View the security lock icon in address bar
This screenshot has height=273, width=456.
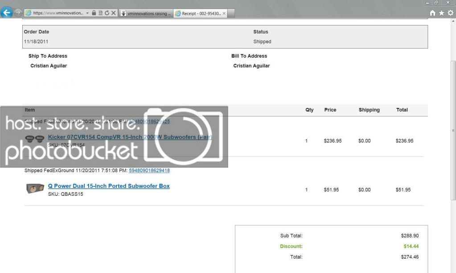(94, 13)
